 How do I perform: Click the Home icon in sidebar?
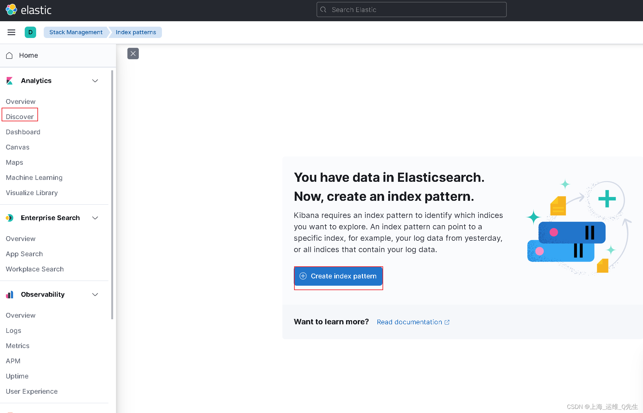coord(10,55)
